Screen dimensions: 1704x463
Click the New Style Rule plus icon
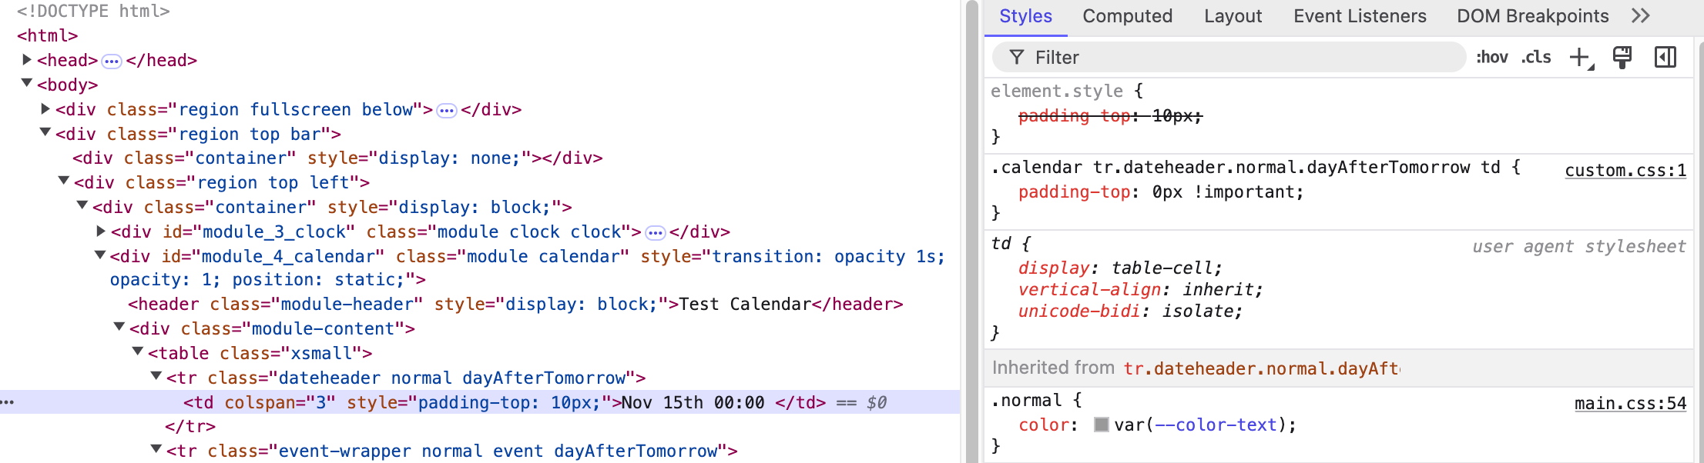coord(1580,58)
